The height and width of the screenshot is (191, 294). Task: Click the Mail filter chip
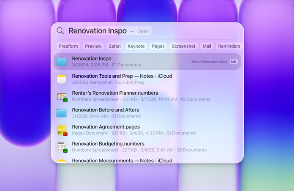point(207,46)
